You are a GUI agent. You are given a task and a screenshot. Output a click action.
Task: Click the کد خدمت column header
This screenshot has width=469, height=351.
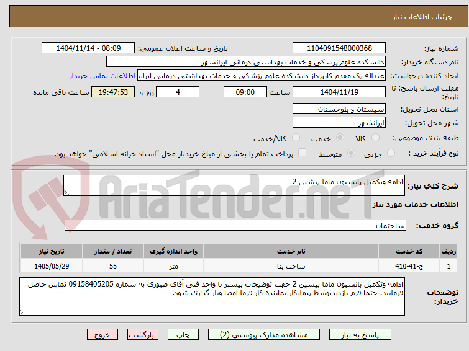coord(409,251)
